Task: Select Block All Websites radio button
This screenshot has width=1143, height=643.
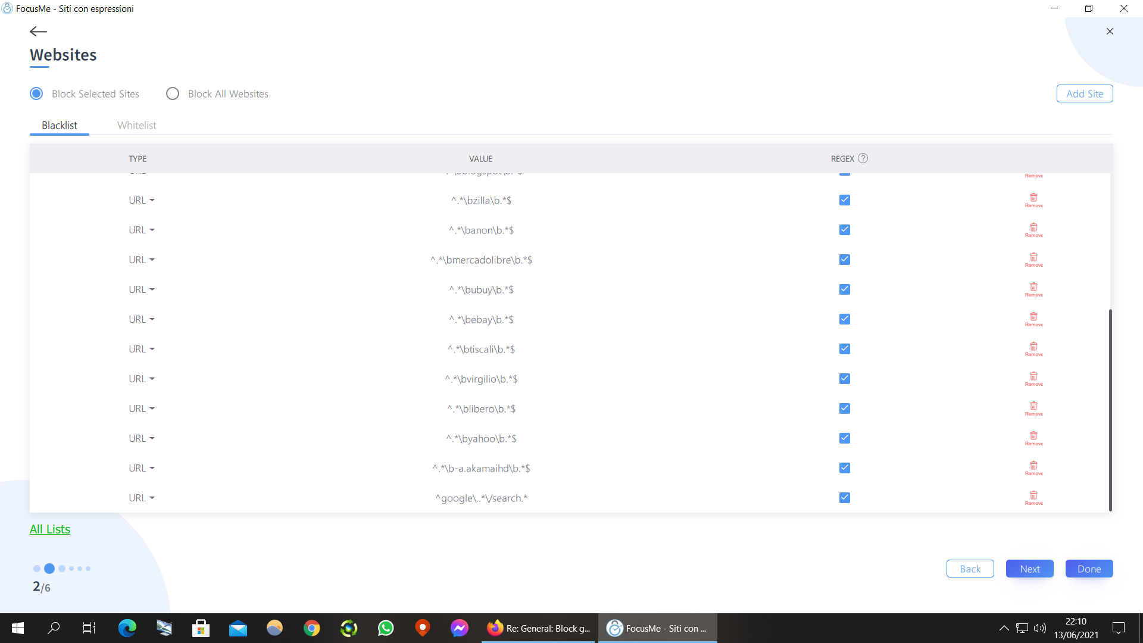Action: 173,93
